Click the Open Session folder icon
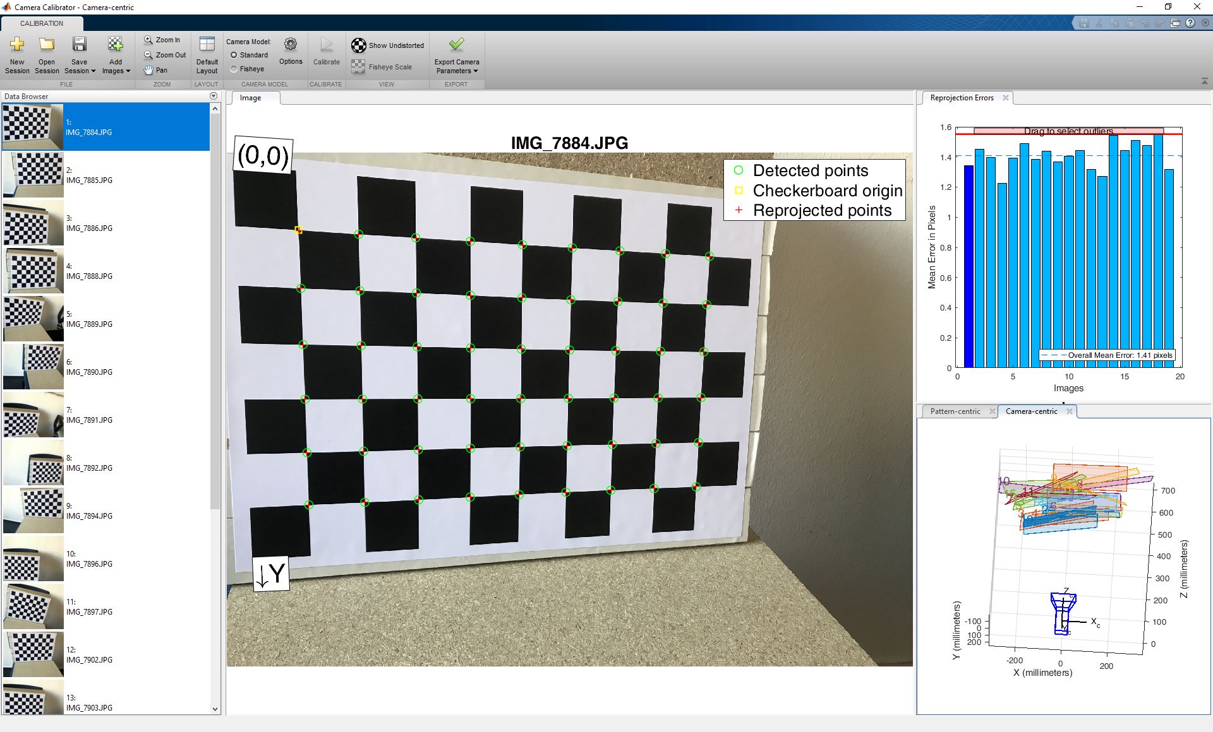1213x732 pixels. coord(47,44)
